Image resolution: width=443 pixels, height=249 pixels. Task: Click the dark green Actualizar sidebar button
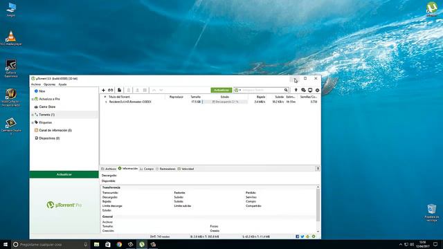[64, 174]
